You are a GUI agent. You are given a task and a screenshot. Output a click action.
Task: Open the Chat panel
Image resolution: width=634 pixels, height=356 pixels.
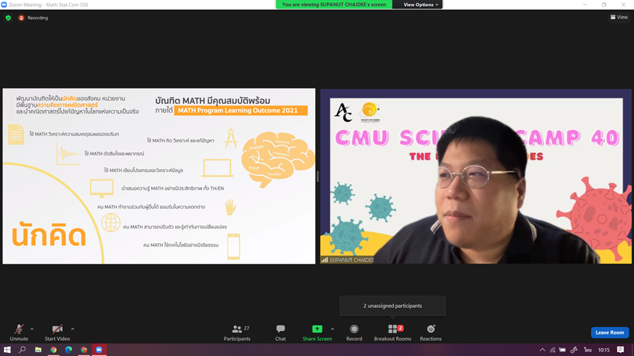281,329
